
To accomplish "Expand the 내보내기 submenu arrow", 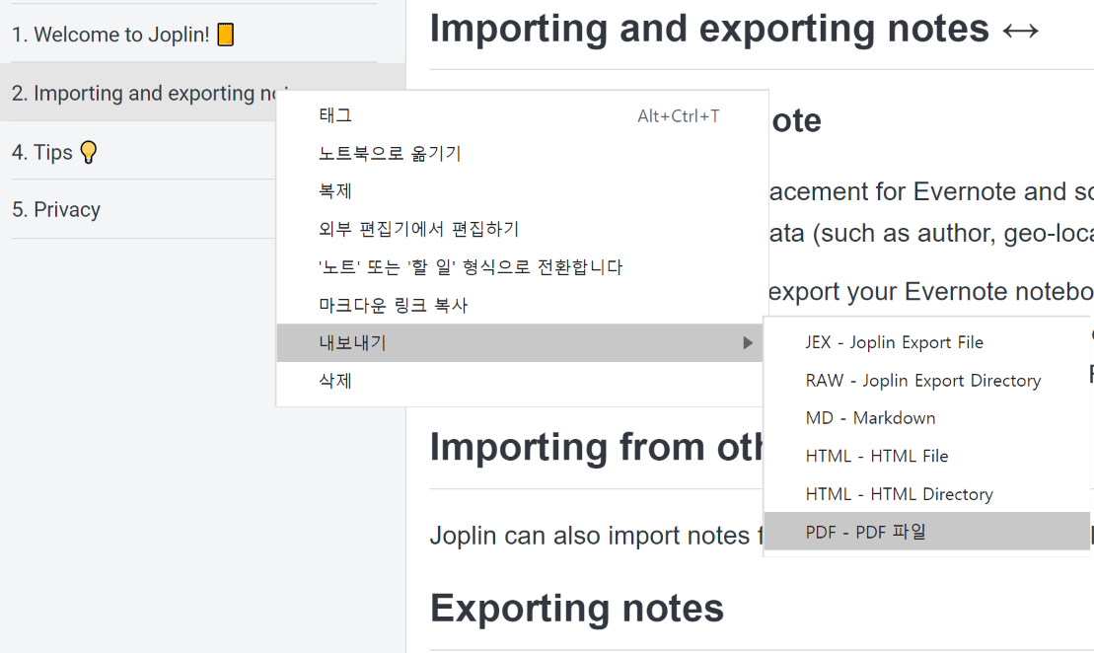I will [747, 342].
